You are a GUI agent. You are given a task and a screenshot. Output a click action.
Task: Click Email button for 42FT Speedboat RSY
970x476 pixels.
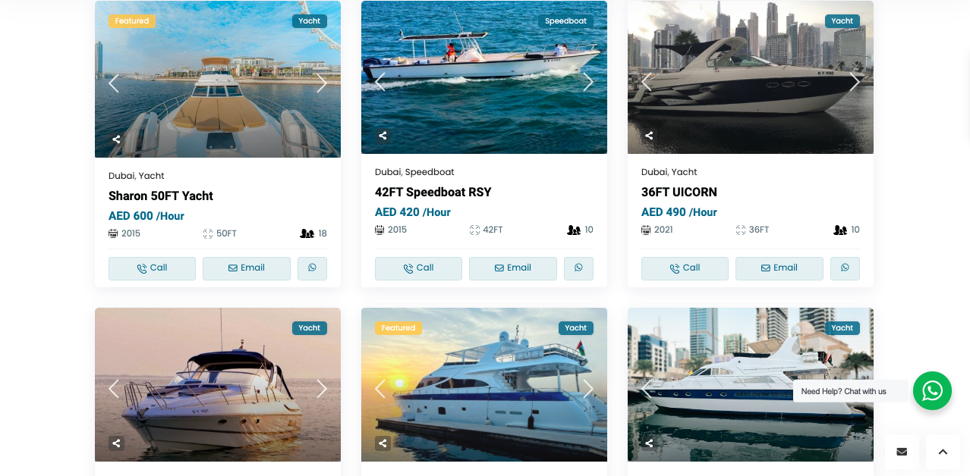512,268
